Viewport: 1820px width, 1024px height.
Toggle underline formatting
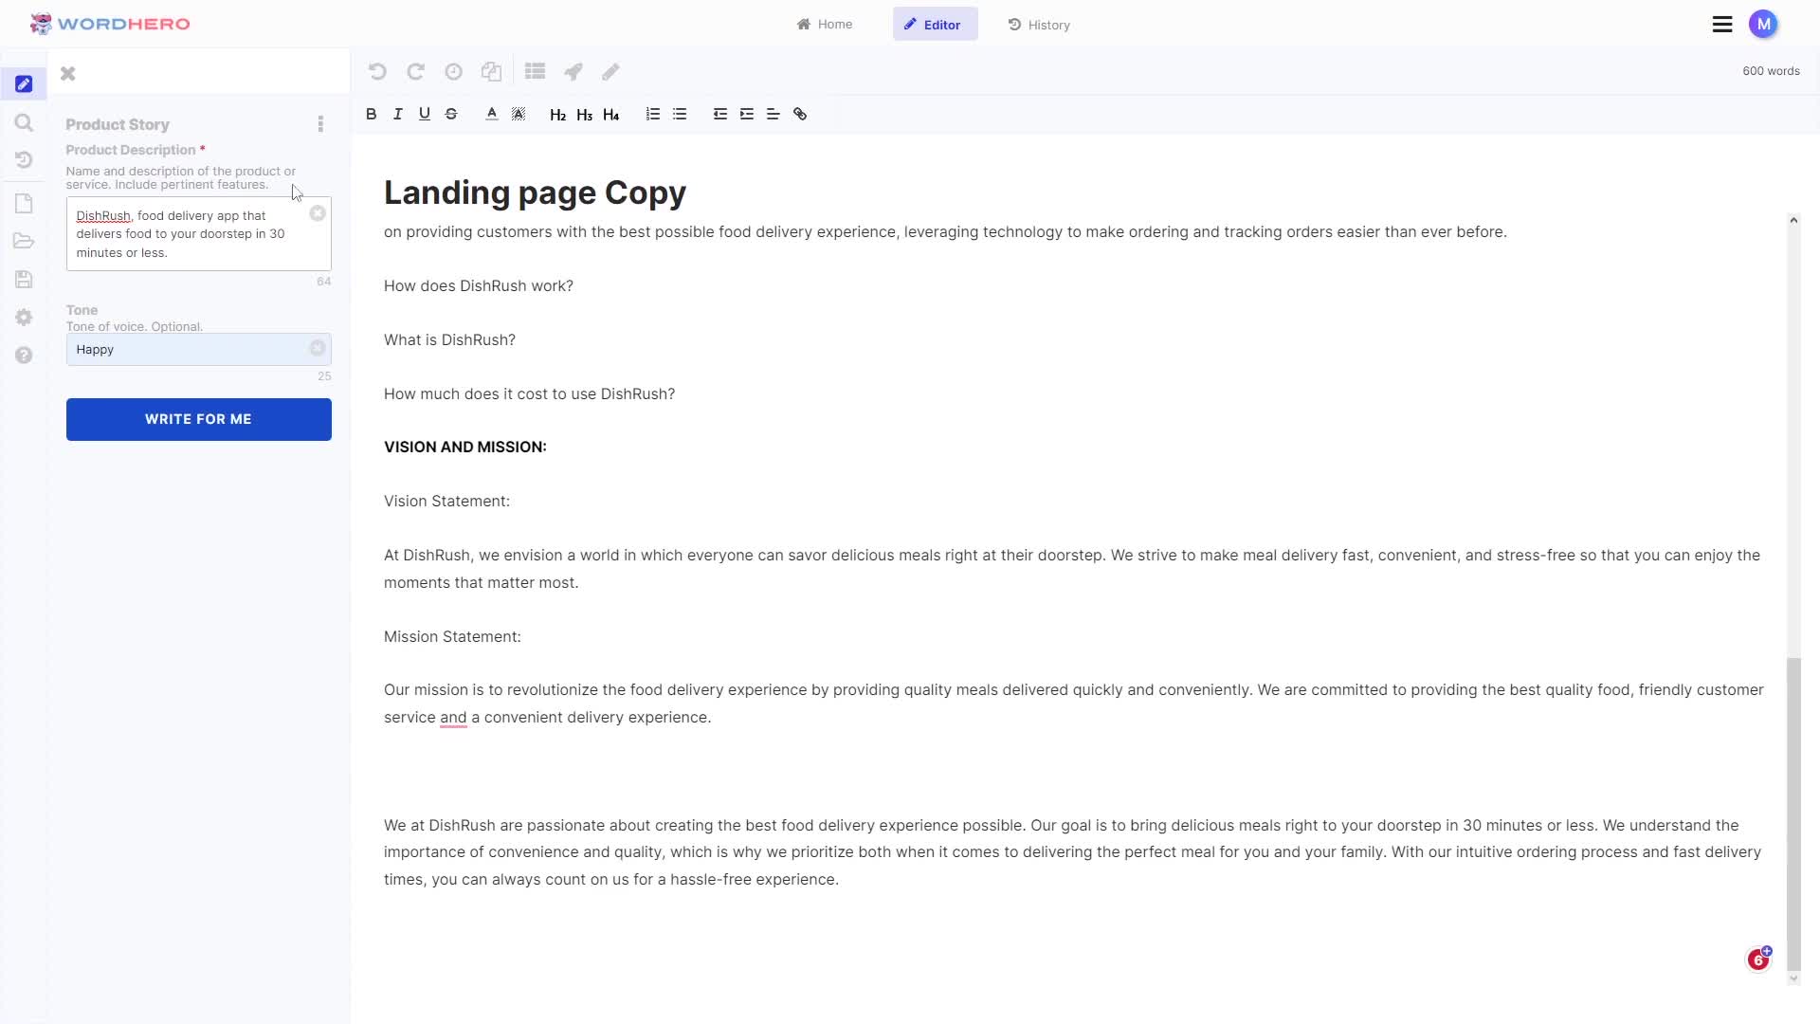tap(425, 114)
